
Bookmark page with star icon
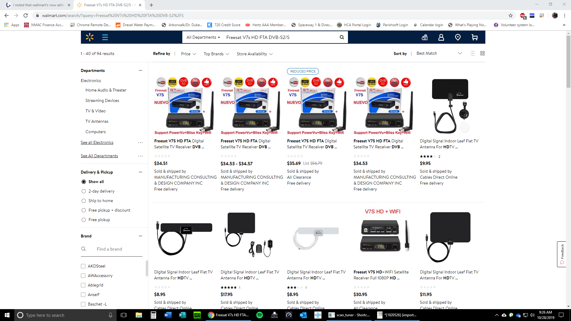tap(511, 15)
